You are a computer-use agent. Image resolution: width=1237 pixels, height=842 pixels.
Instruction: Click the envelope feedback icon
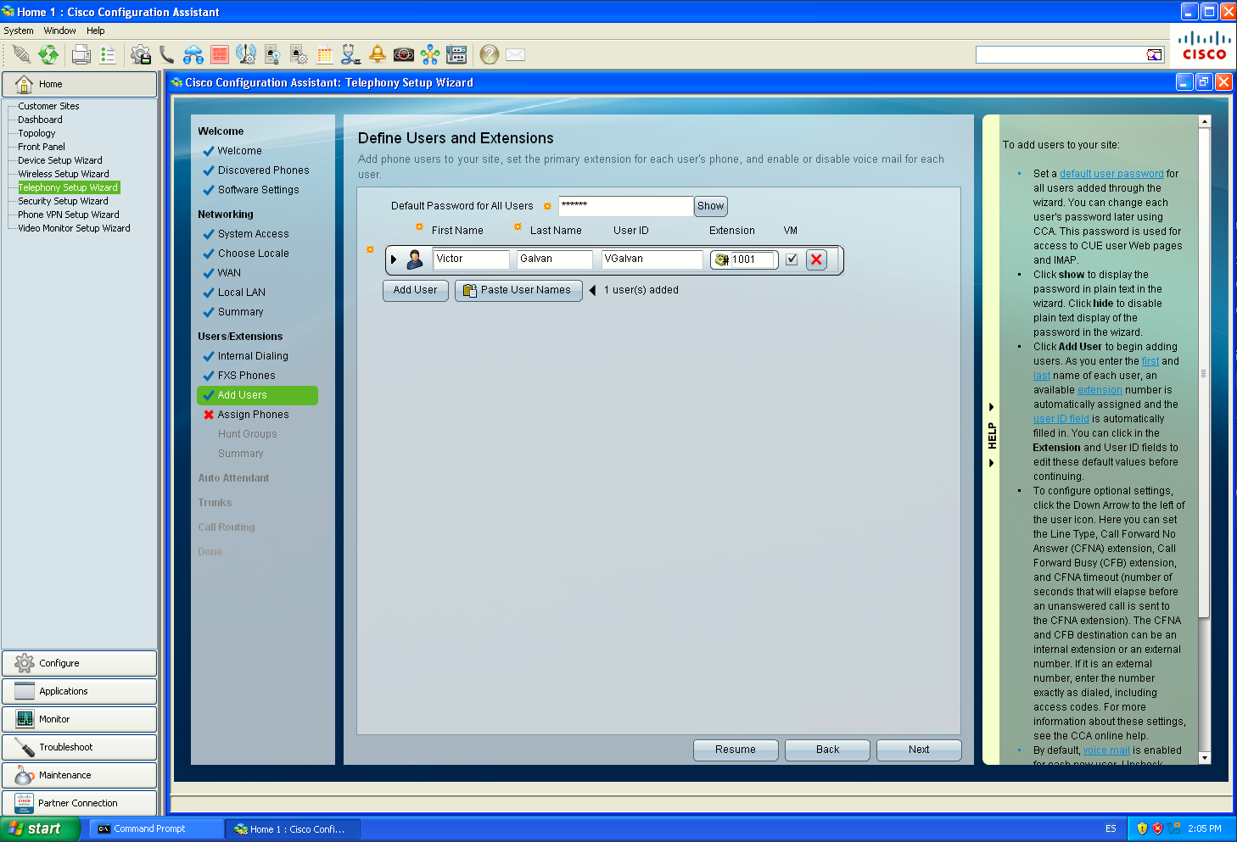[x=515, y=55]
